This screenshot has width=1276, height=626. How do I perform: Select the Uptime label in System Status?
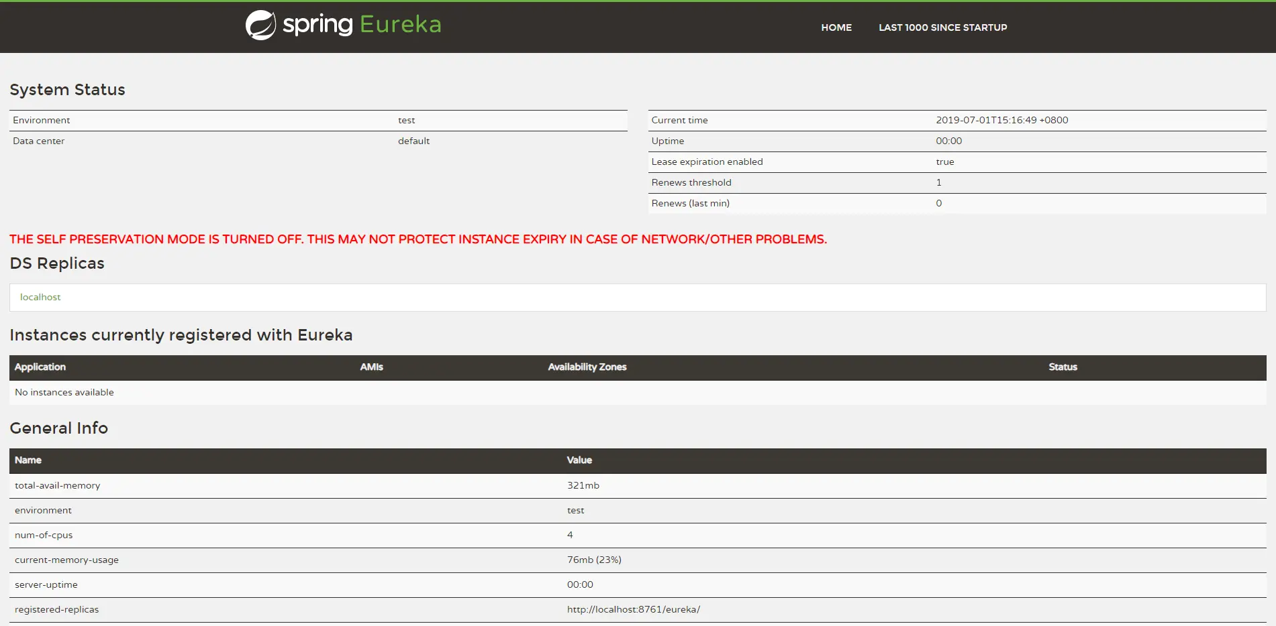tap(667, 141)
